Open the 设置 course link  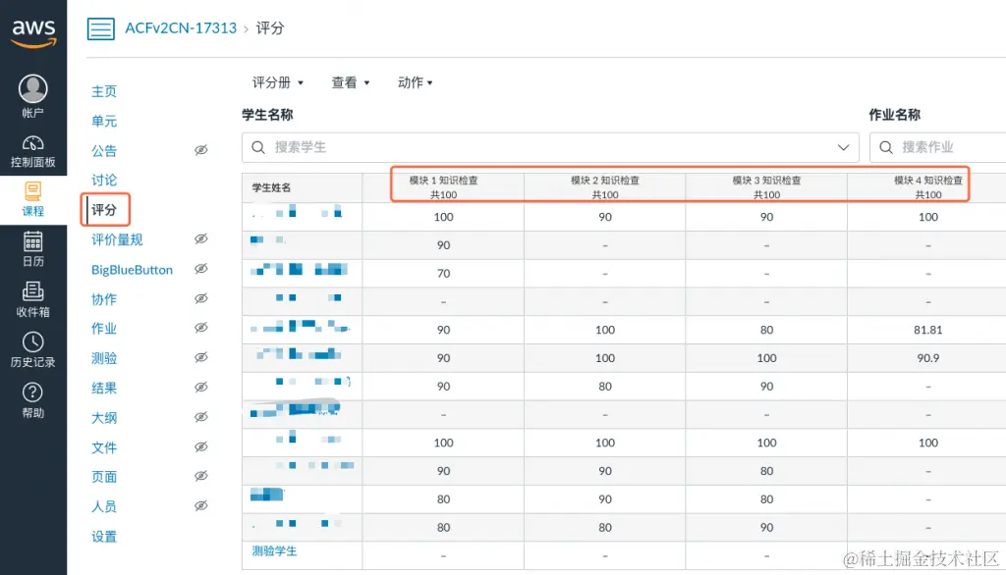coord(104,537)
